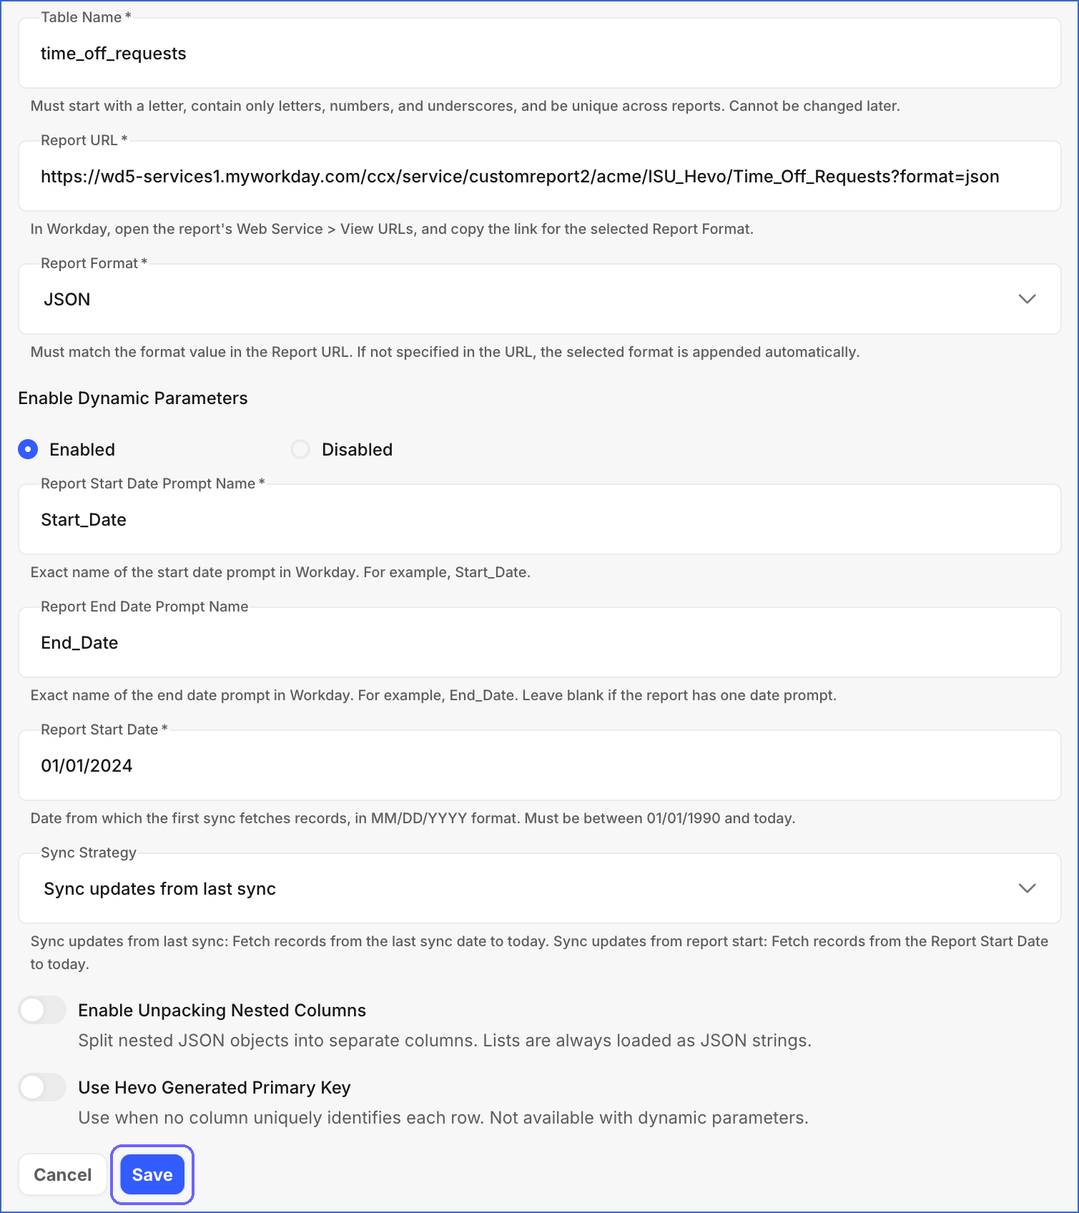Toggle Use Hevo Generated Primary Key switch
Viewport: 1079px width, 1213px height.
pyautogui.click(x=42, y=1087)
